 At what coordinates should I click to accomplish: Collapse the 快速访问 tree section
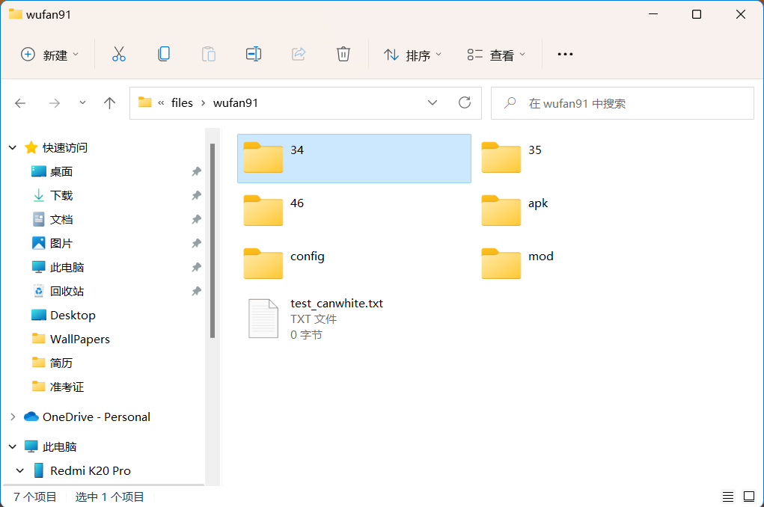coord(13,148)
